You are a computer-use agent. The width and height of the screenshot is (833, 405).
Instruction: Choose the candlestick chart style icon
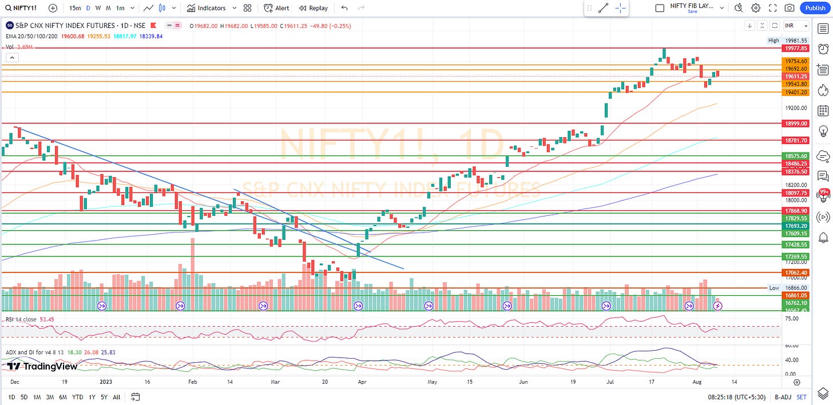161,8
